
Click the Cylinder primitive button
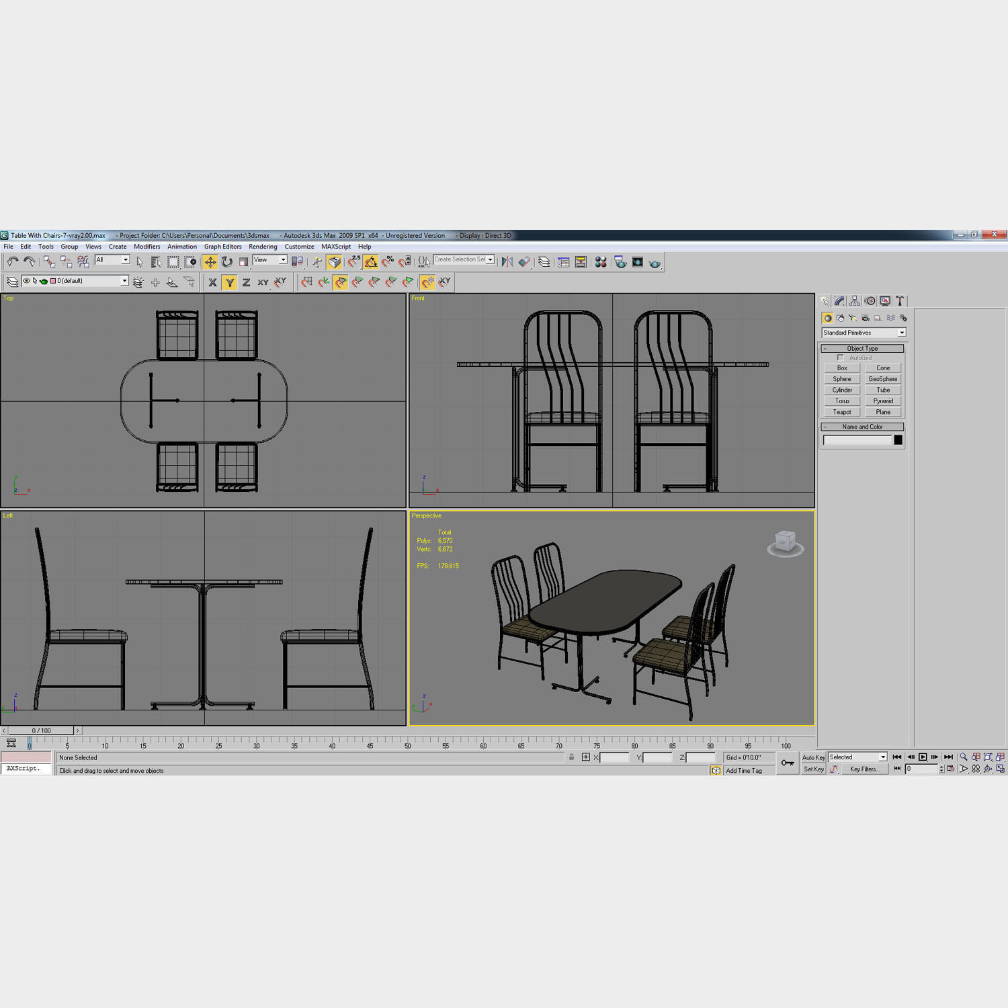pos(842,390)
